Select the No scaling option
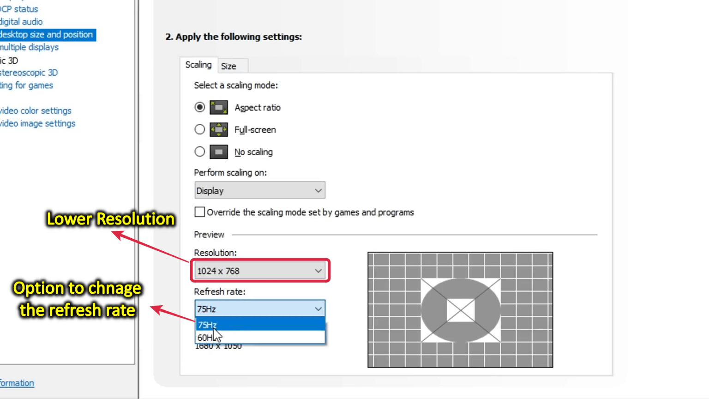Screen dimensions: 709x399 pyautogui.click(x=199, y=151)
